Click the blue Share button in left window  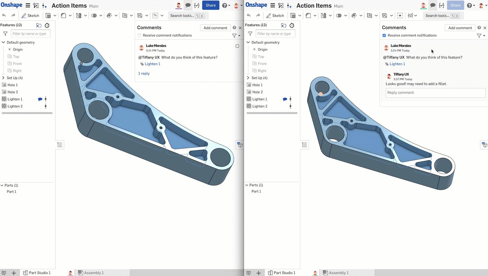[x=210, y=5]
